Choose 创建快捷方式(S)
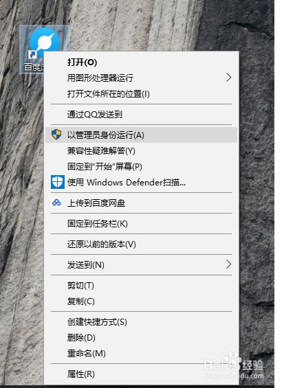This screenshot has height=388, width=284. click(141, 322)
